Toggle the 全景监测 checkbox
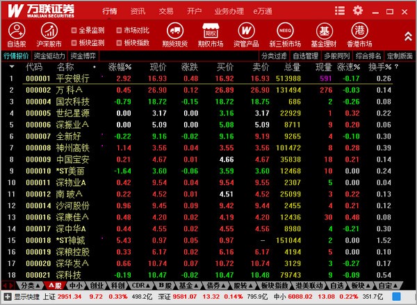The width and height of the screenshot is (417, 305). [74, 31]
